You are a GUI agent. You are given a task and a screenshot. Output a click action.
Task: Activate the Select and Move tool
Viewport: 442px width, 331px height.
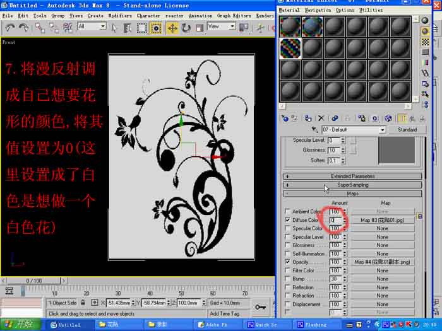[x=172, y=28]
